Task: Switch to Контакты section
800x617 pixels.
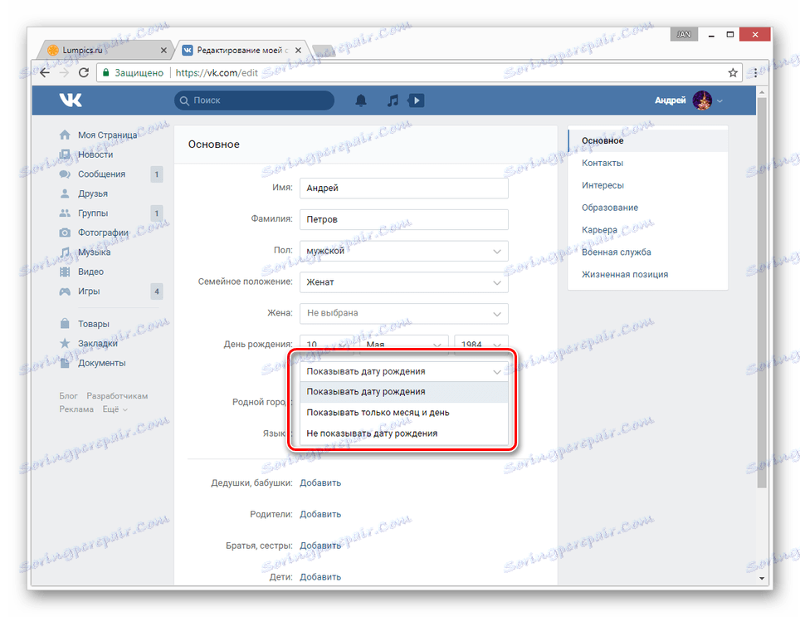Action: click(x=648, y=163)
